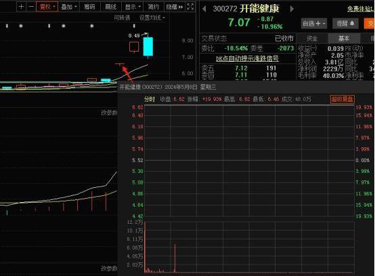This screenshot has height=276, width=375.
Task: Go to previous stock with left arrow
Action: click(204, 9)
